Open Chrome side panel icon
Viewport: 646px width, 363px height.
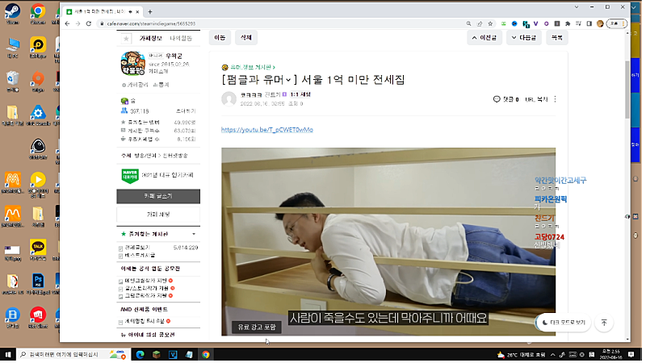(589, 24)
